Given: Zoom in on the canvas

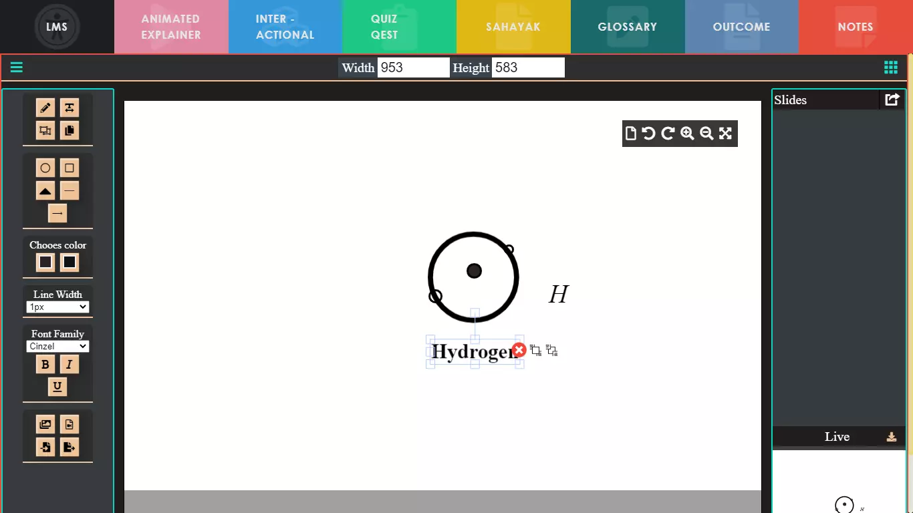Looking at the screenshot, I should 687,134.
